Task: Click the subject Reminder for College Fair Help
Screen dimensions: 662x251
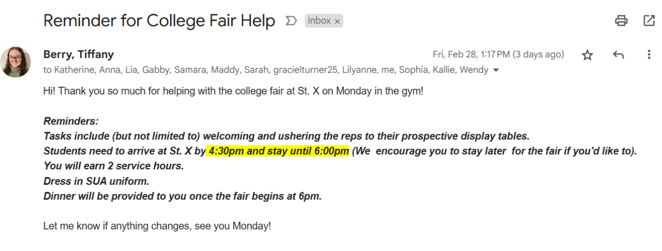Action: click(x=159, y=21)
